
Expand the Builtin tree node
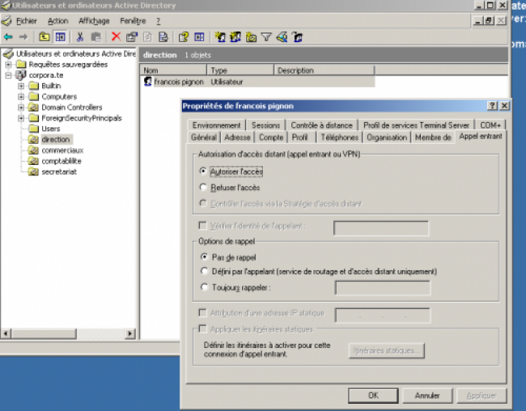pyautogui.click(x=20, y=86)
